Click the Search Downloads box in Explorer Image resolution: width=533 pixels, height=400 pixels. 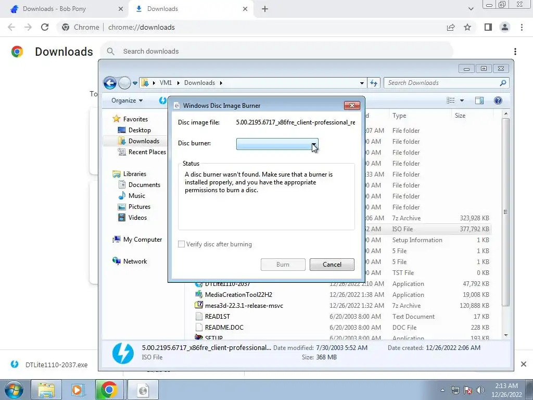coord(446,83)
